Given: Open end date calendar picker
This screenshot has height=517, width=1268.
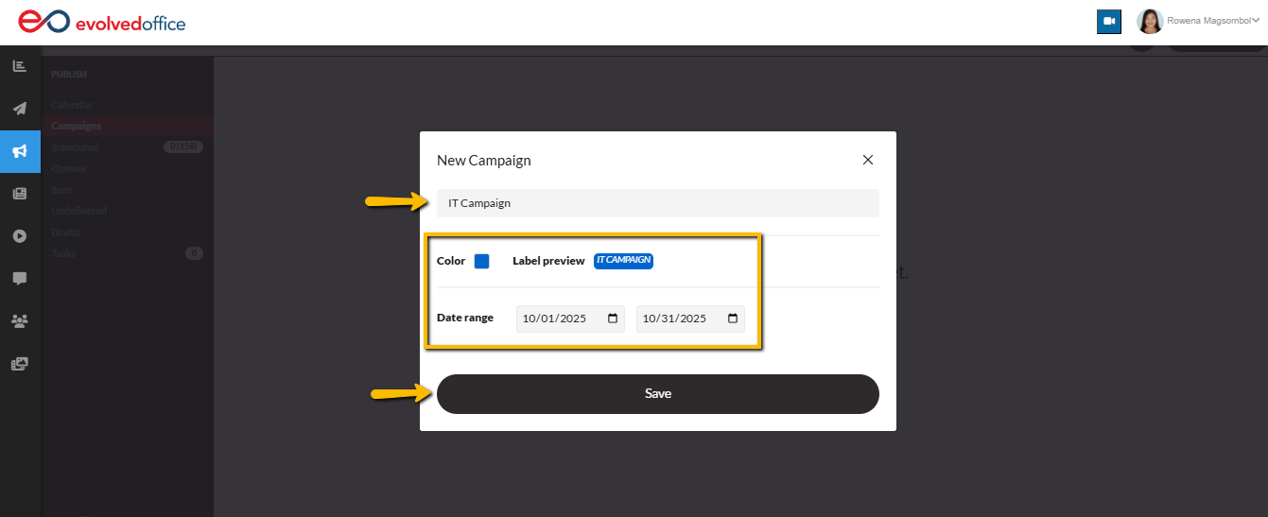Looking at the screenshot, I should pyautogui.click(x=733, y=319).
